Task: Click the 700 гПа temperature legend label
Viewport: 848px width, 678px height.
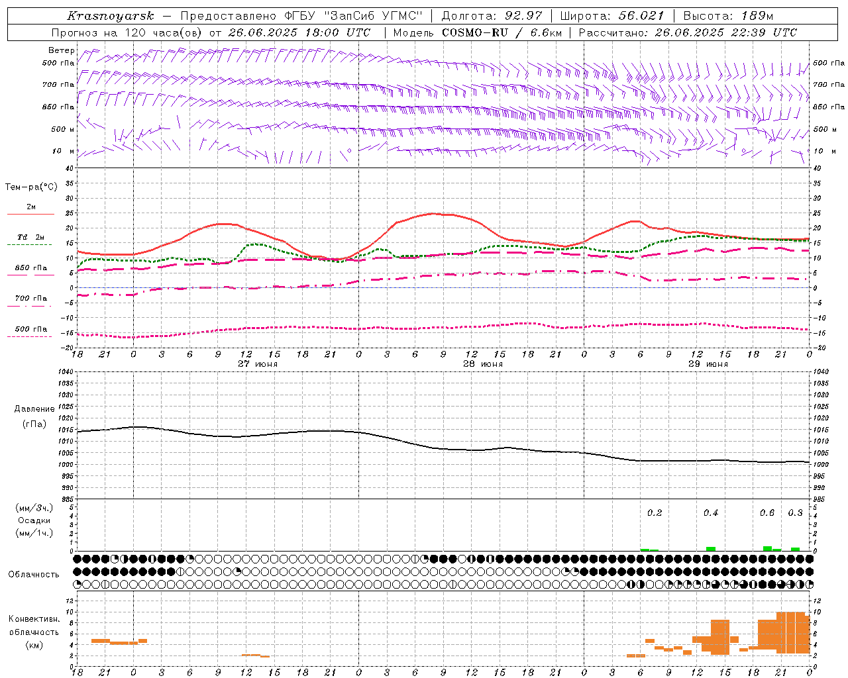Action: [x=31, y=299]
